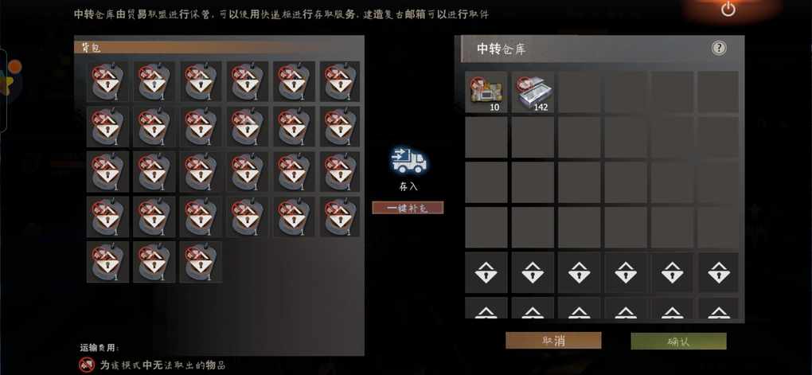Click the 中转仓库 warehouse title
Screen dimensions: 812x375
[x=502, y=49]
